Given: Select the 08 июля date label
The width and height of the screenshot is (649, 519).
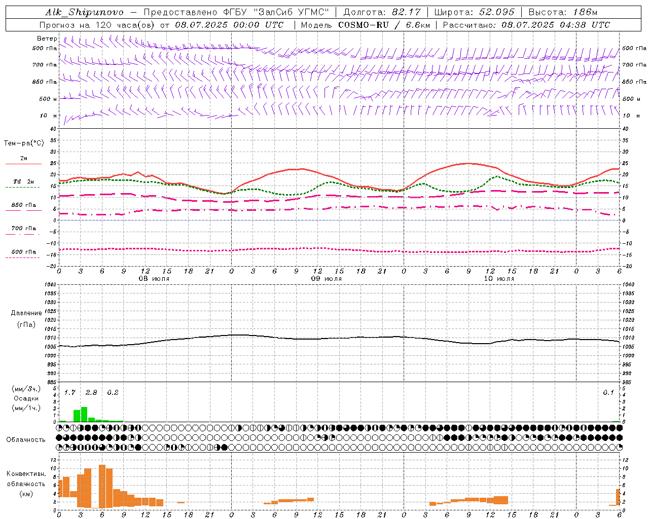Looking at the screenshot, I should 154,279.
